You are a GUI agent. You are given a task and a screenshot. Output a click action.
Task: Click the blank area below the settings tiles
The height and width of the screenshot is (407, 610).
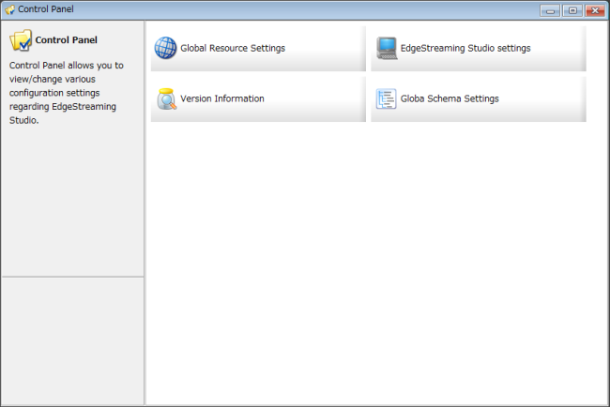(375, 263)
